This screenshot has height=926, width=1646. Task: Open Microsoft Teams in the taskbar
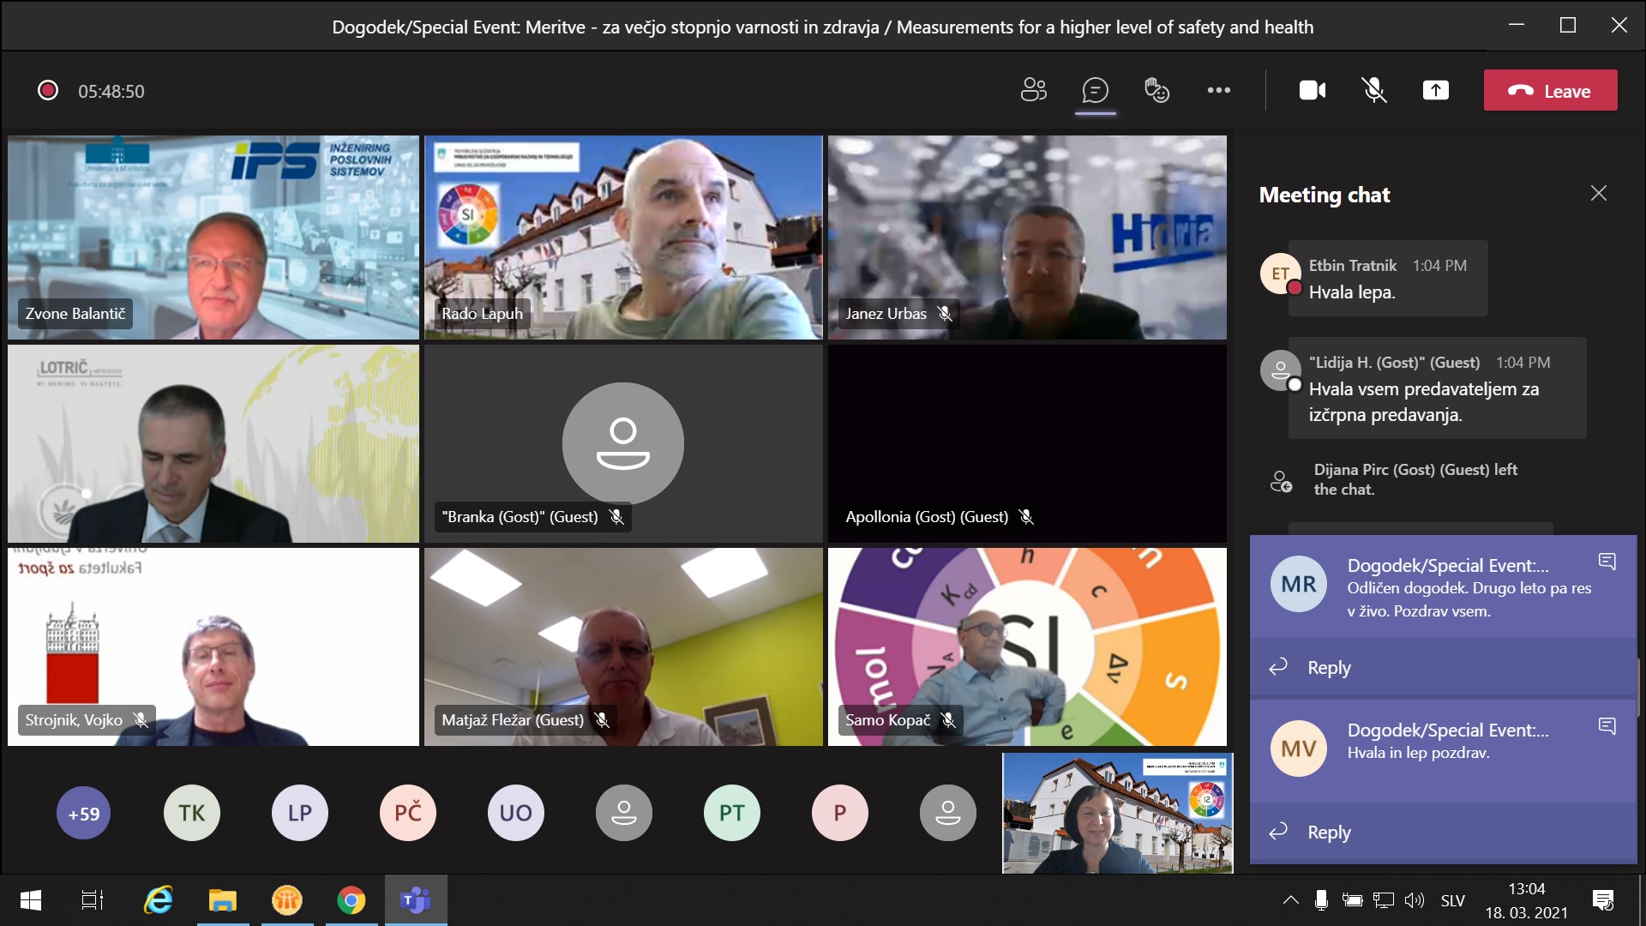point(415,900)
